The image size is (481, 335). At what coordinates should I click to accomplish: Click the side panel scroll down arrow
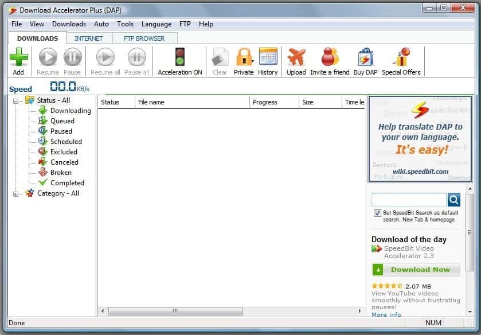point(470,311)
